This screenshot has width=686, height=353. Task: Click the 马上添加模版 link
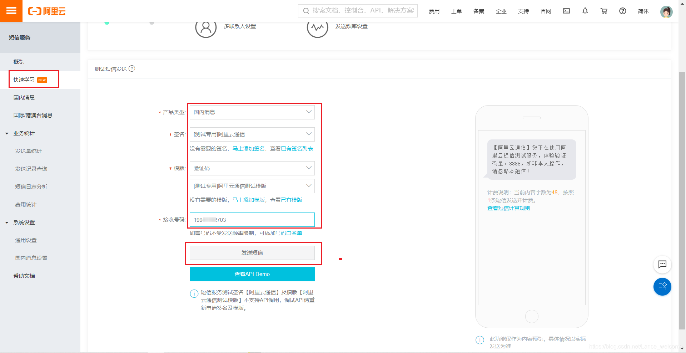pos(249,200)
